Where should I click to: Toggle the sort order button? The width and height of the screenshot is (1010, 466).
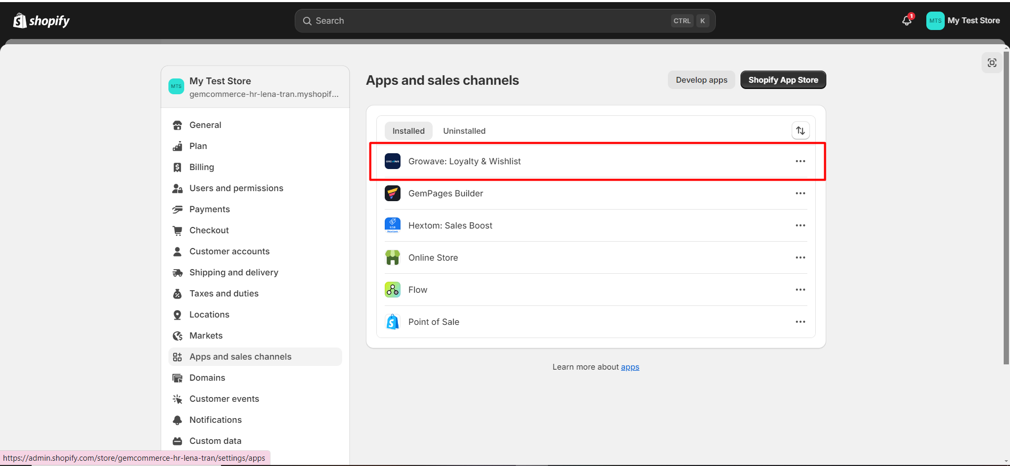pyautogui.click(x=800, y=131)
